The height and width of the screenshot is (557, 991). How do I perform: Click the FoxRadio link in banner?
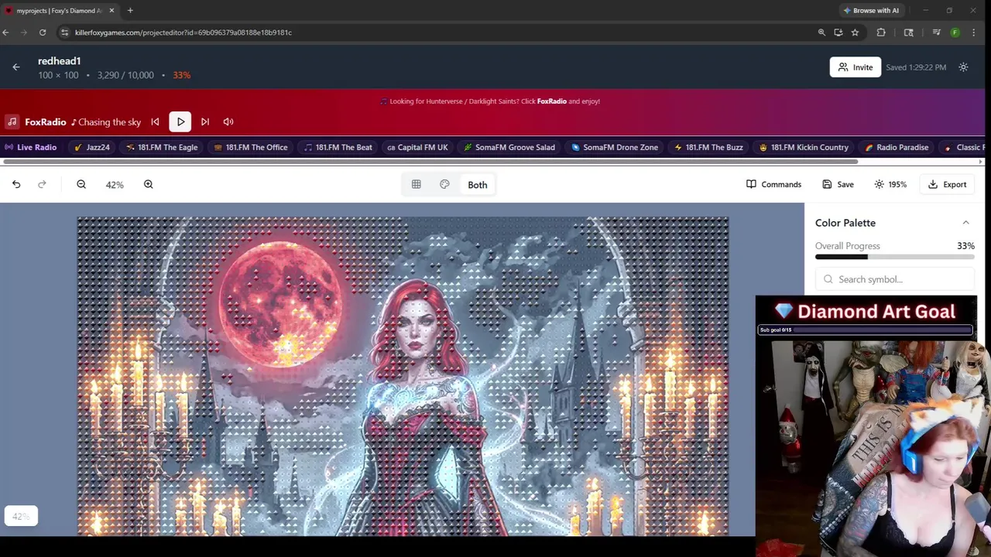coord(551,101)
